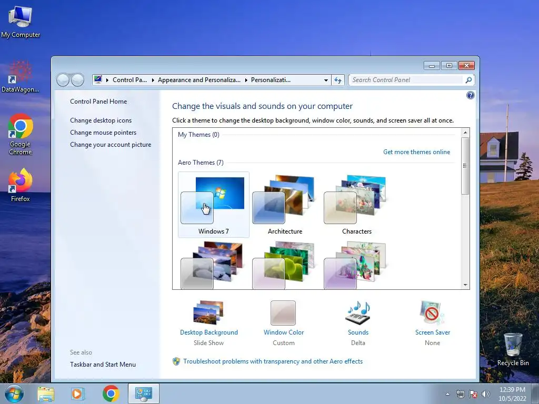The height and width of the screenshot is (404, 539).
Task: Click the Desktop Background label link
Action: pos(208,332)
